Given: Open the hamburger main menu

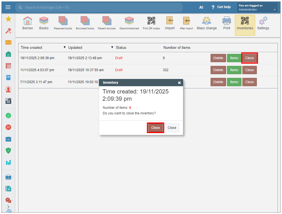Looking at the screenshot, I should (x=8, y=7).
